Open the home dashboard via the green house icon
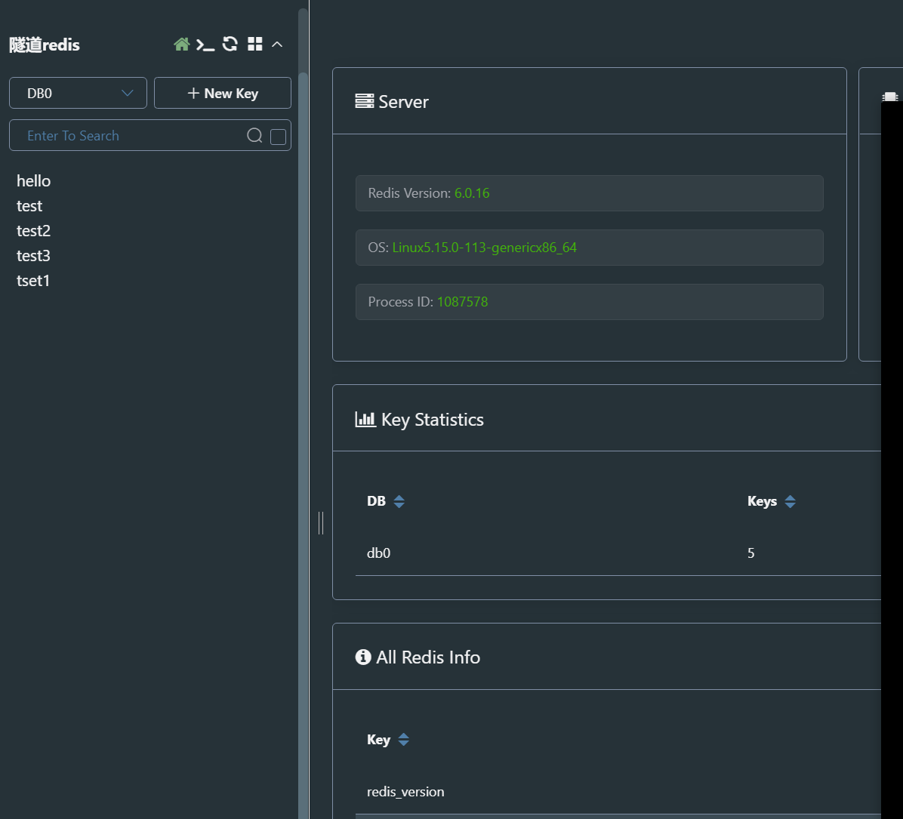This screenshot has height=819, width=903. pyautogui.click(x=181, y=45)
